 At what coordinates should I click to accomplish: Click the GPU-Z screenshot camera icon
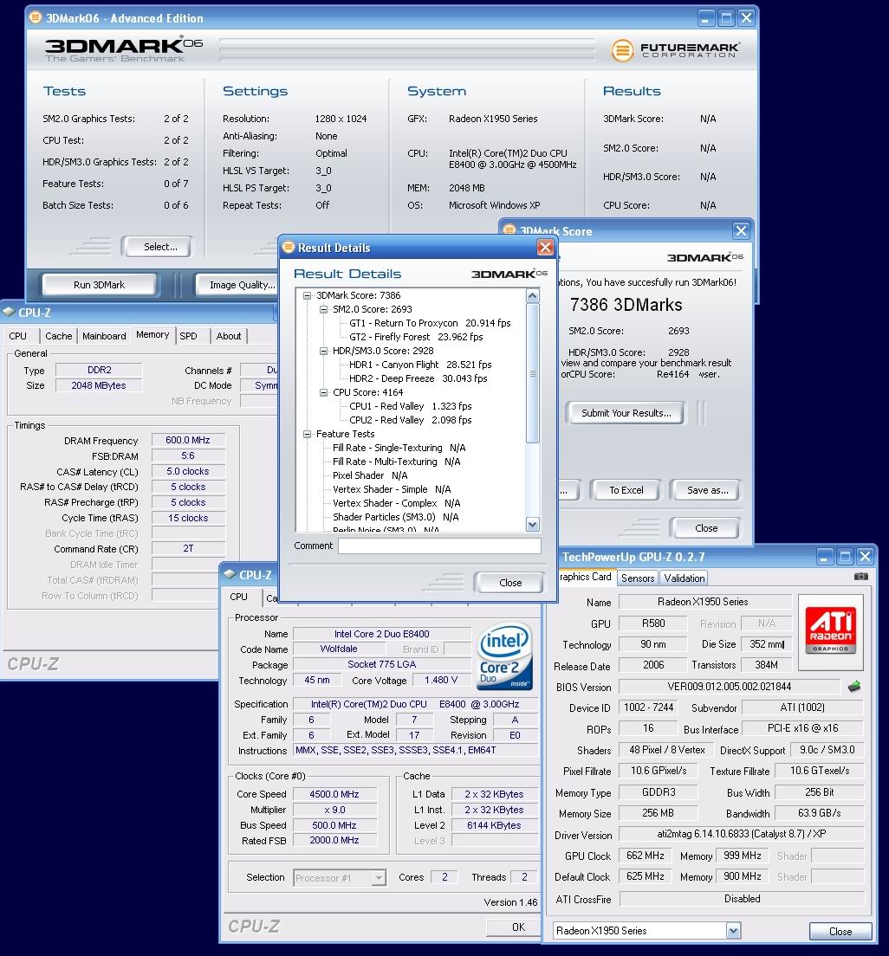point(860,576)
